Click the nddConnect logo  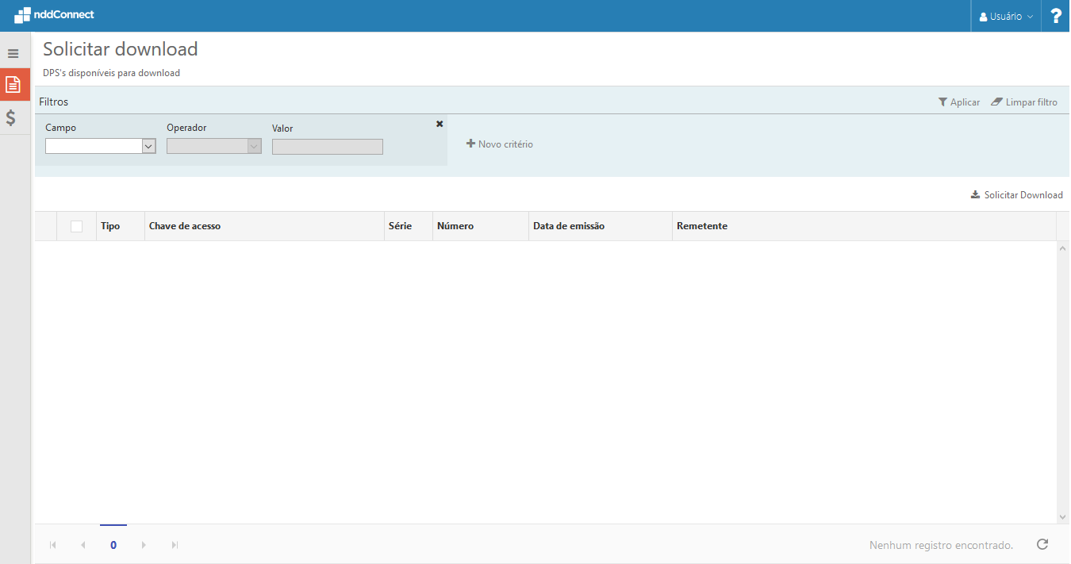pos(54,14)
